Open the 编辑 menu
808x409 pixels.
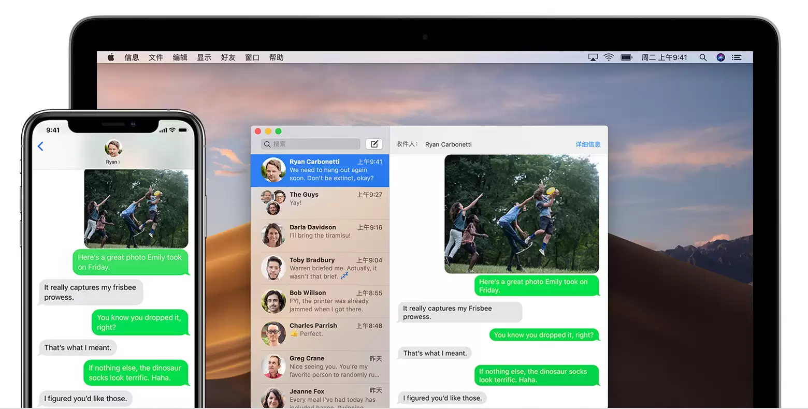point(180,57)
